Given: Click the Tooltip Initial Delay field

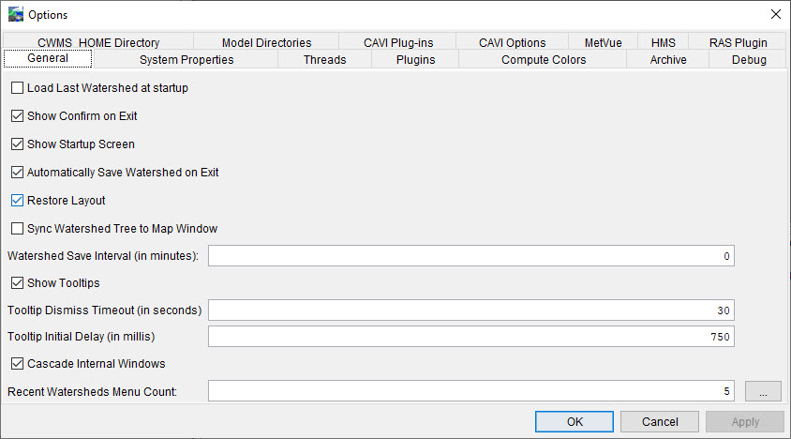Looking at the screenshot, I should 471,337.
